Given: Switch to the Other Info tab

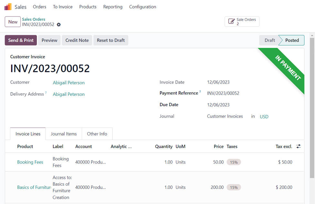Looking at the screenshot, I should [x=97, y=134].
